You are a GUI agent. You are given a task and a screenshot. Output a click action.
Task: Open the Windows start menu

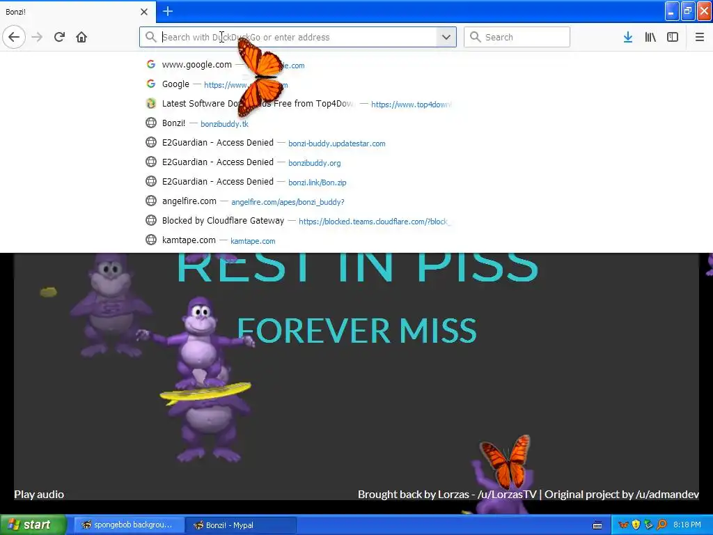click(33, 525)
